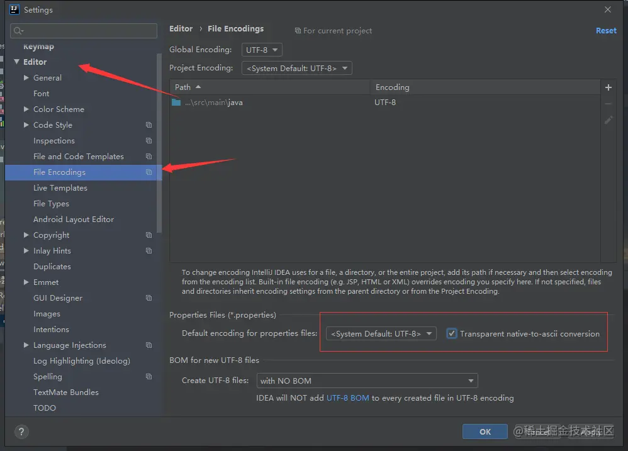Collapse the Editor tree section
628x451 pixels.
(16, 62)
